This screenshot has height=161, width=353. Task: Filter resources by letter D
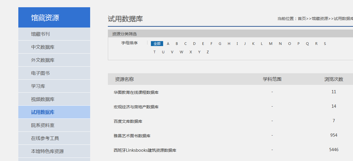[194, 44]
